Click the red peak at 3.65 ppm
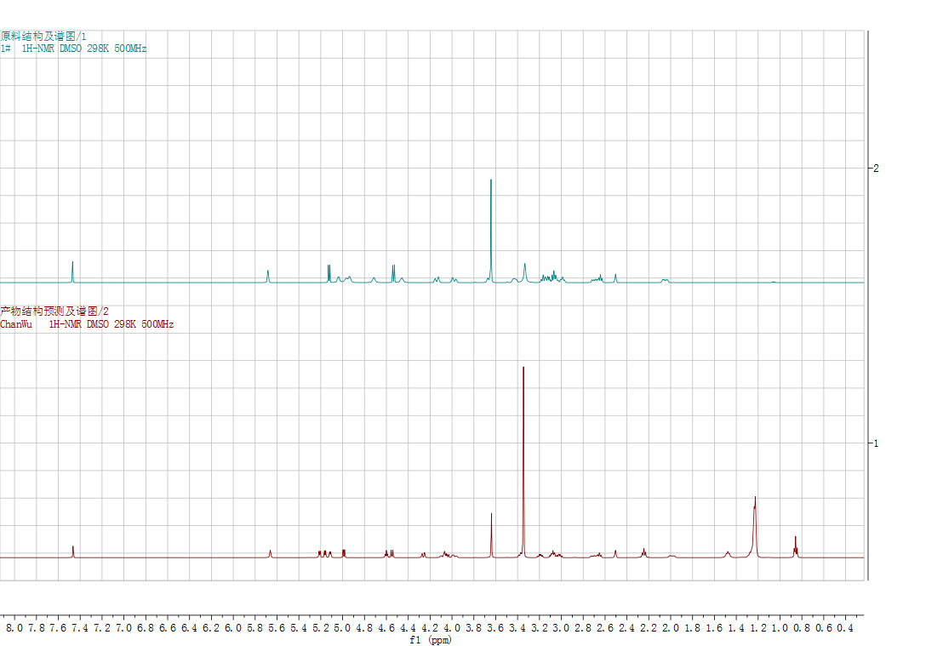 pos(491,535)
